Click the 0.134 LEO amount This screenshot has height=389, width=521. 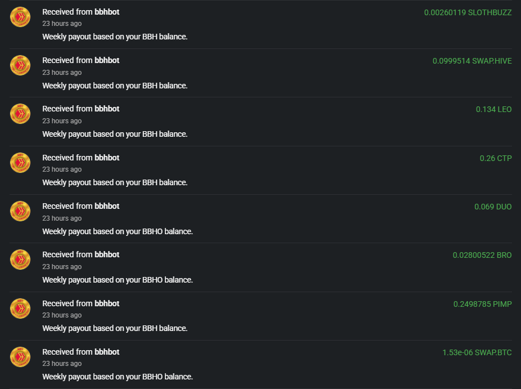point(493,109)
